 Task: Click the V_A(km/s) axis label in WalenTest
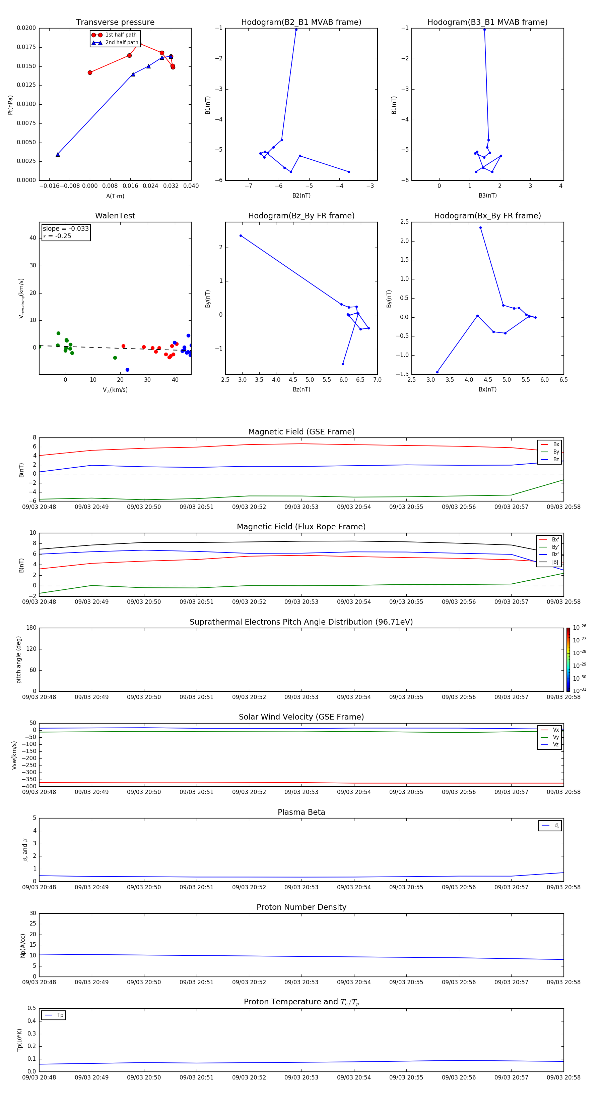pos(115,390)
